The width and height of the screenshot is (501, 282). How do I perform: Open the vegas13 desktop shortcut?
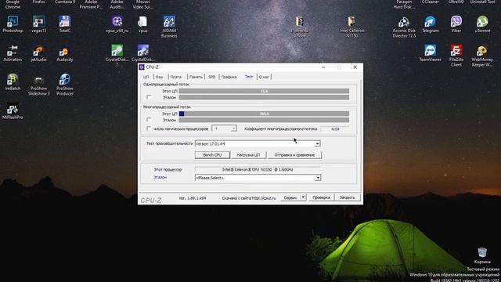38,24
